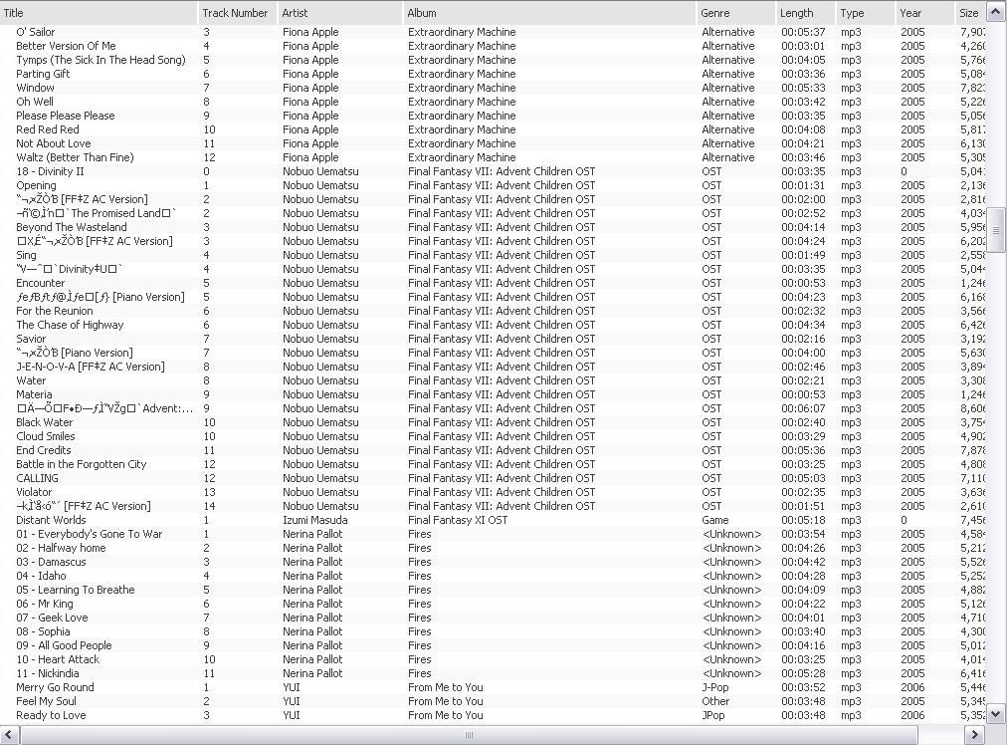This screenshot has height=745, width=1007.
Task: Select the track "The Chase of Highway"
Action: [x=70, y=325]
